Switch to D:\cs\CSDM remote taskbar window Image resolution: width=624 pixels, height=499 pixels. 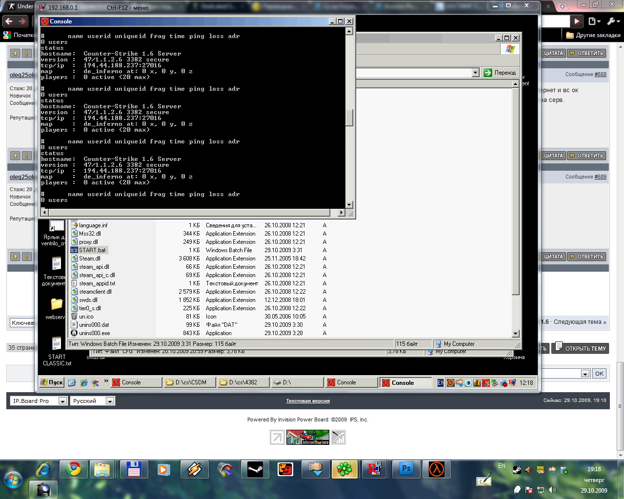click(190, 382)
